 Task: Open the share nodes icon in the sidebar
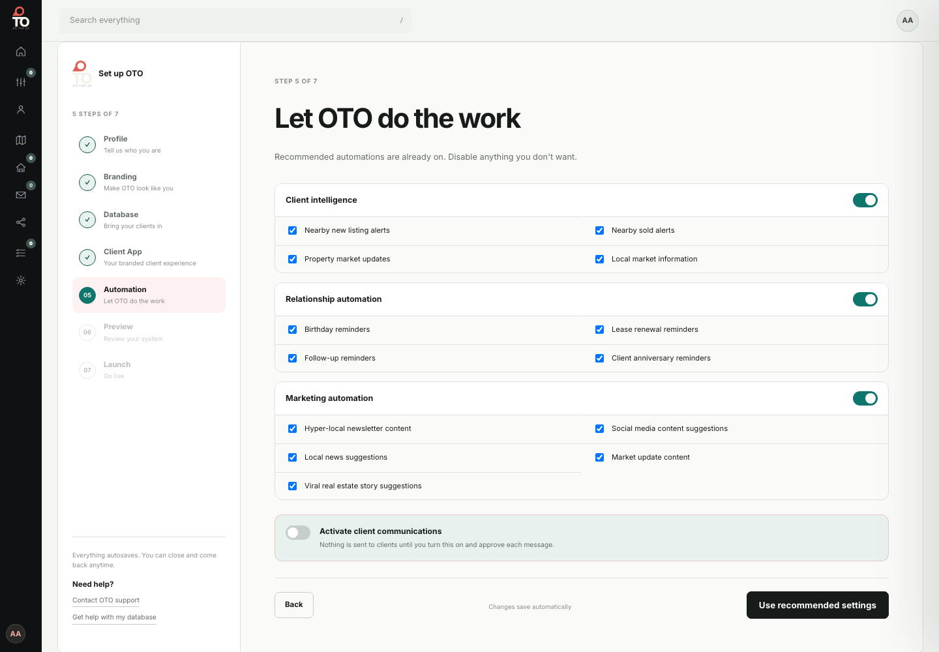tap(21, 222)
